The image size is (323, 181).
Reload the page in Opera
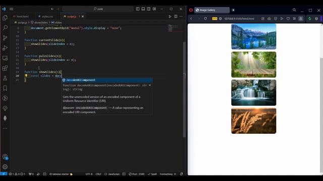click(205, 19)
